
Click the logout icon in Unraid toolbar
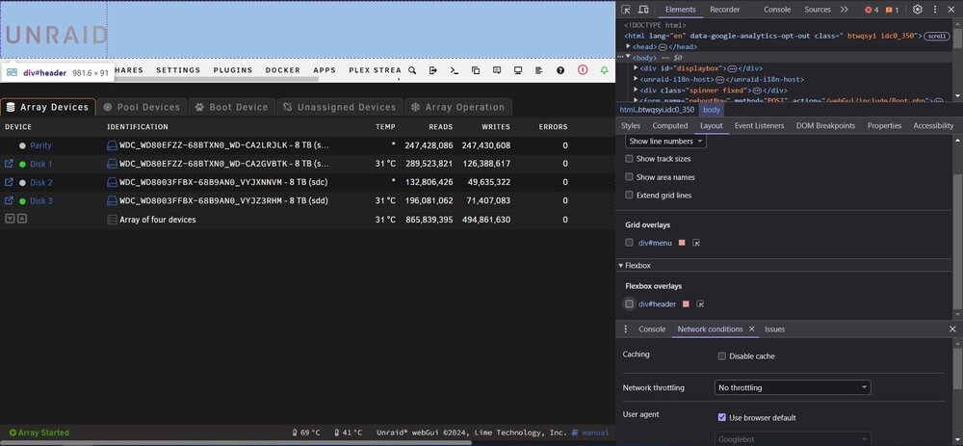click(433, 70)
